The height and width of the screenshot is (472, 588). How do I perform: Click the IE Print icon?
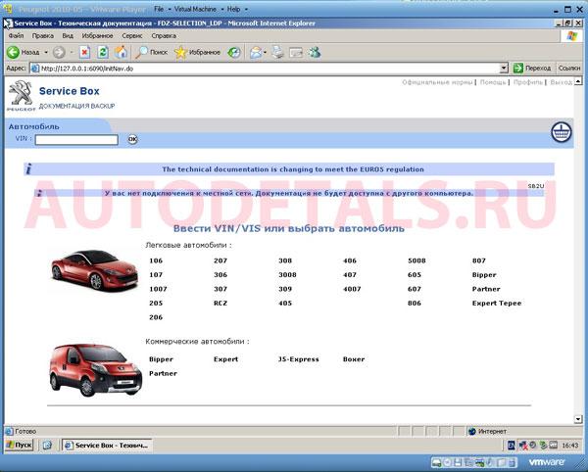pos(277,52)
